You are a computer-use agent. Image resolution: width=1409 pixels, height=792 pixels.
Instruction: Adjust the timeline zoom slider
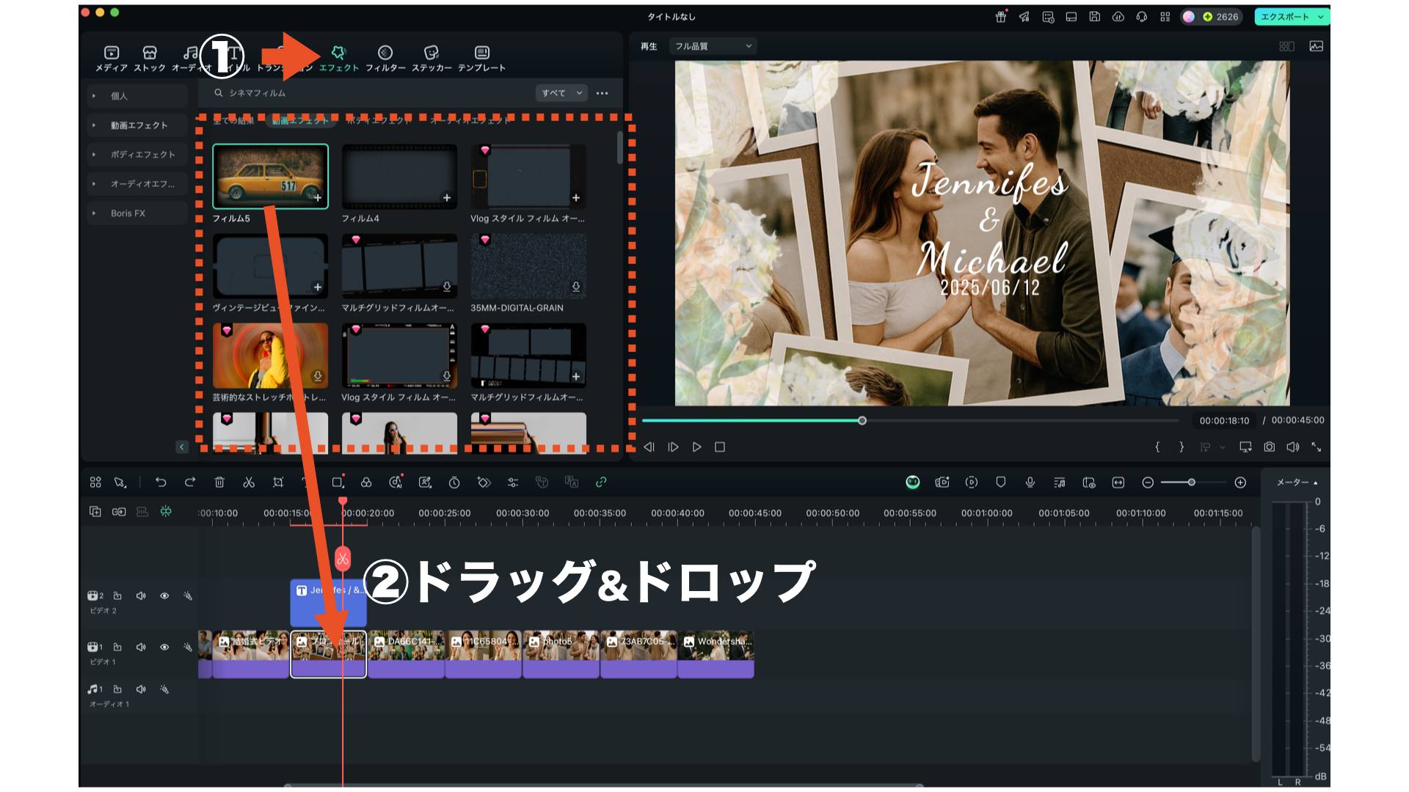point(1191,482)
